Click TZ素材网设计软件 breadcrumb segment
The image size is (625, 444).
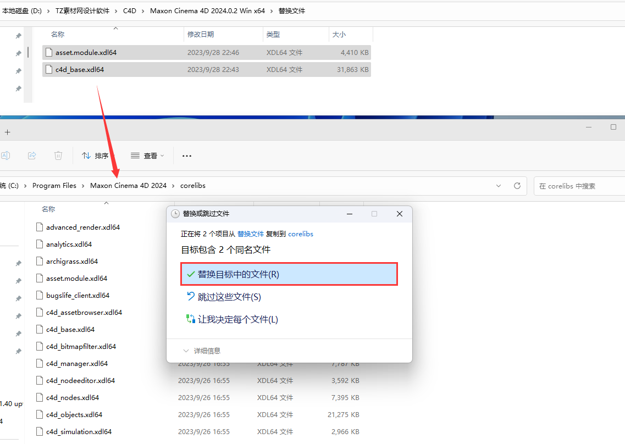[x=82, y=11]
